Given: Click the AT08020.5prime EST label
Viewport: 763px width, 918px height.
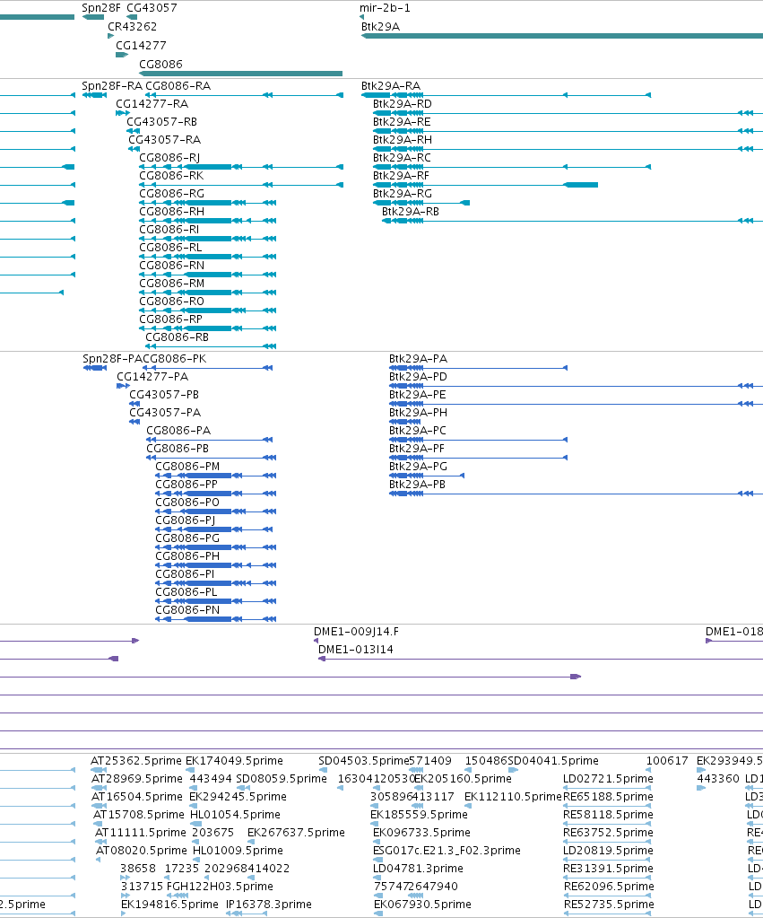Looking at the screenshot, I should pos(142,850).
